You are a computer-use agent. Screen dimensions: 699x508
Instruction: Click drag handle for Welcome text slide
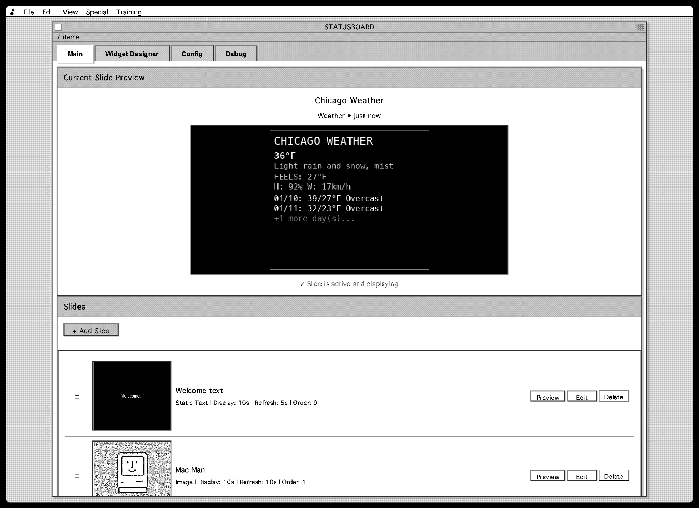[x=77, y=397]
